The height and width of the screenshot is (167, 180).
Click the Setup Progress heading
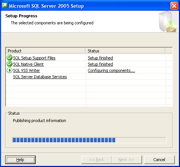pyautogui.click(x=21, y=16)
